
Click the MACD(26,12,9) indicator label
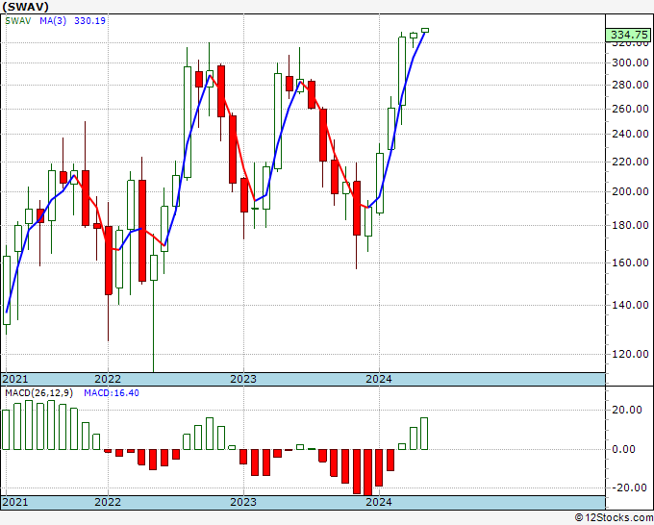(x=38, y=393)
